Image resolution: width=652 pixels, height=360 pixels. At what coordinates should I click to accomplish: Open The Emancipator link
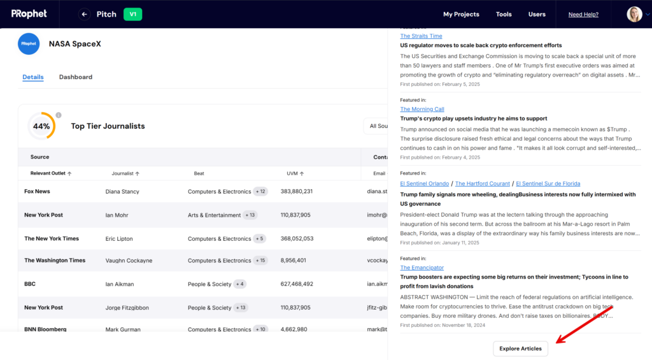coord(422,268)
